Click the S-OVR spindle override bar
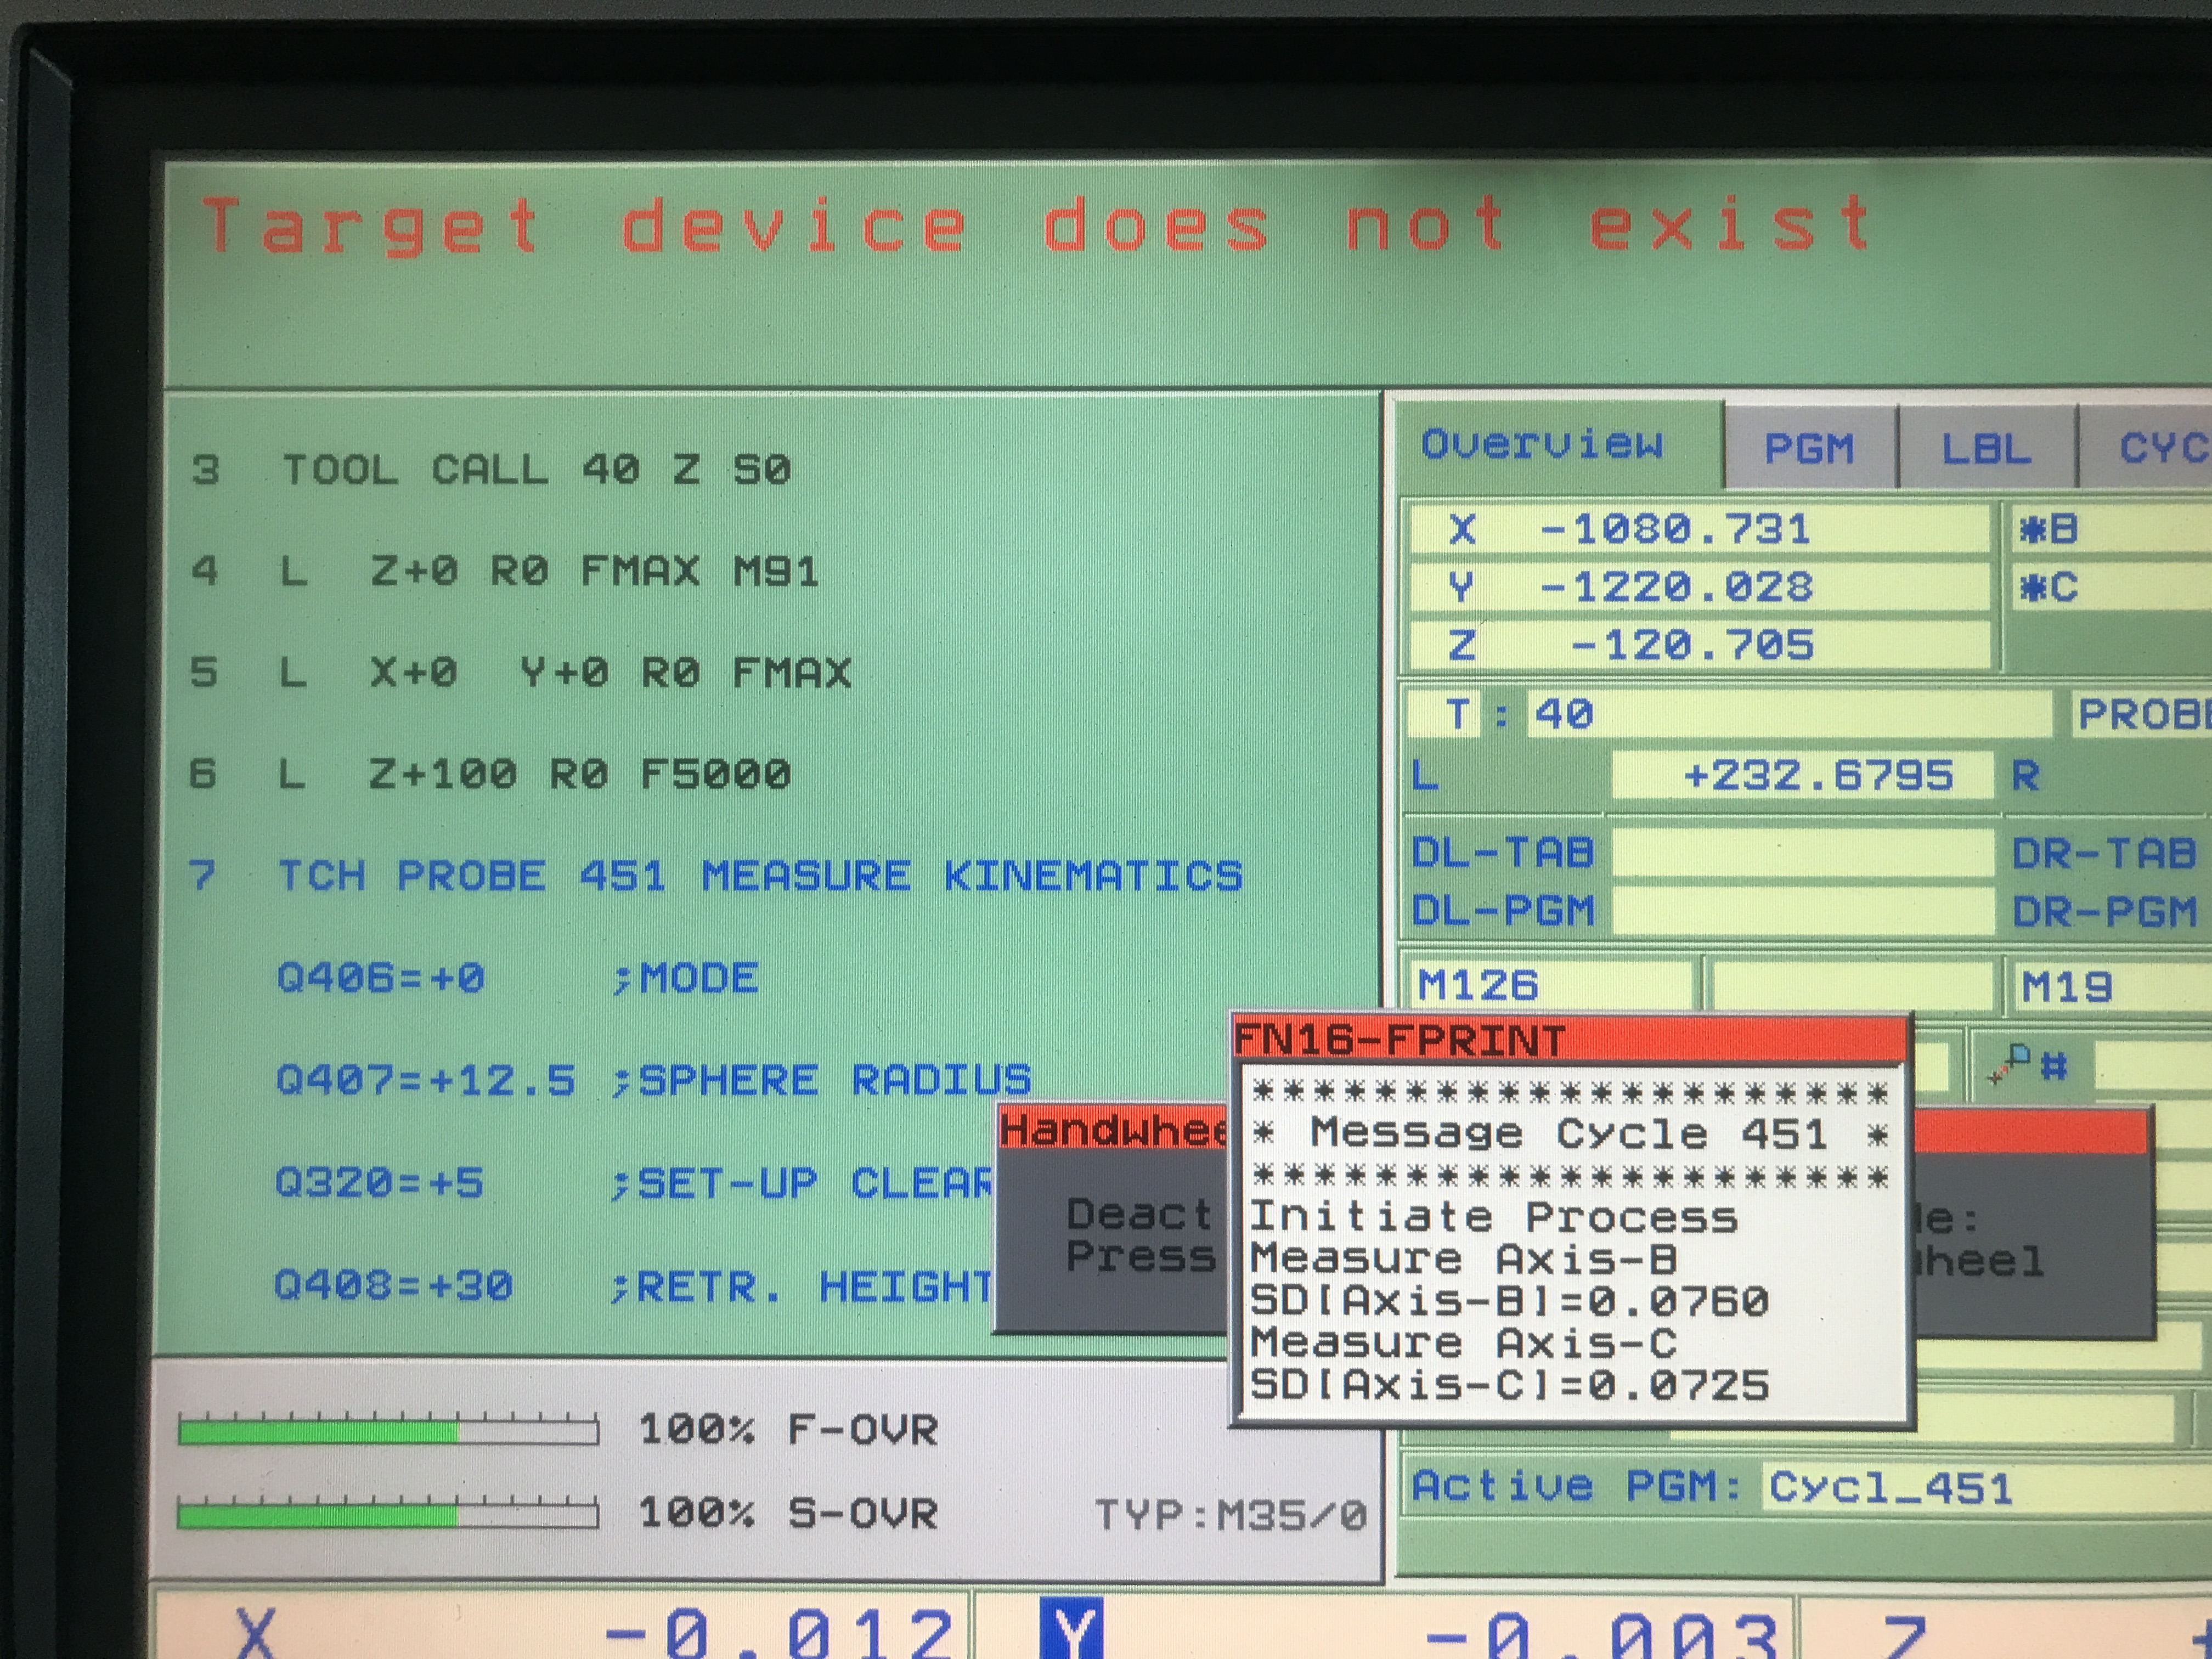The width and height of the screenshot is (2212, 1659). [388, 1515]
